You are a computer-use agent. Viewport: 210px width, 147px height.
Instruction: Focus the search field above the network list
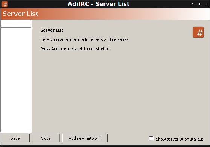pyautogui.click(x=16, y=24)
